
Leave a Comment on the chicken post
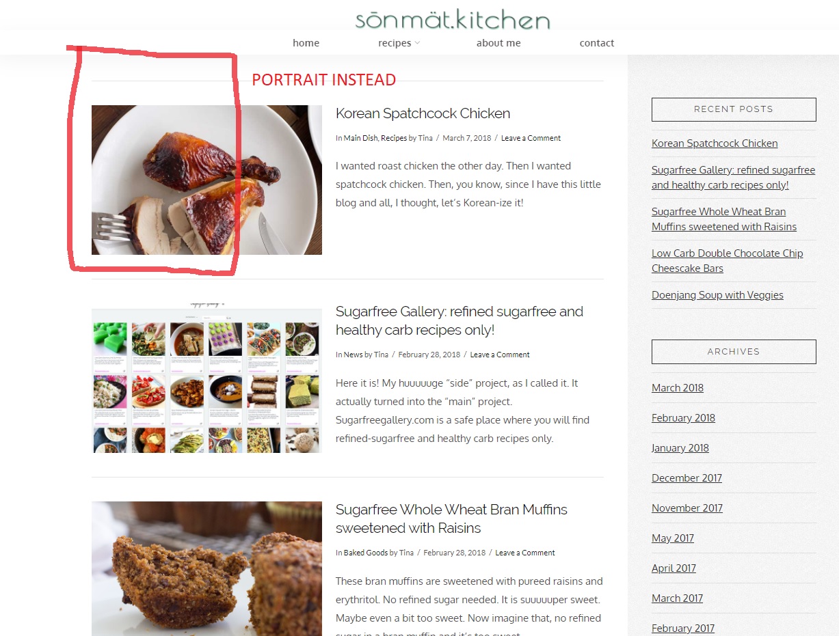(x=531, y=138)
